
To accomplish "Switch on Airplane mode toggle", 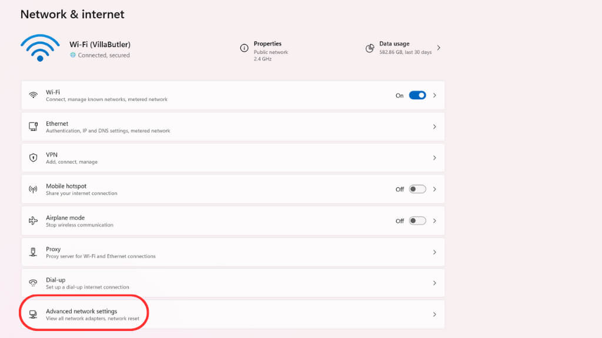I will (417, 221).
